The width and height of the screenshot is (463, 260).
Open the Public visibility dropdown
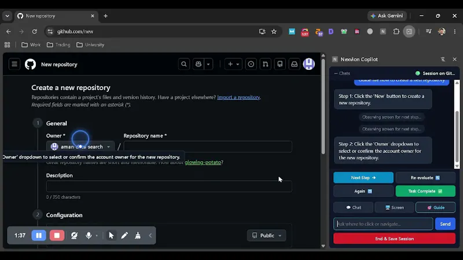point(266,236)
